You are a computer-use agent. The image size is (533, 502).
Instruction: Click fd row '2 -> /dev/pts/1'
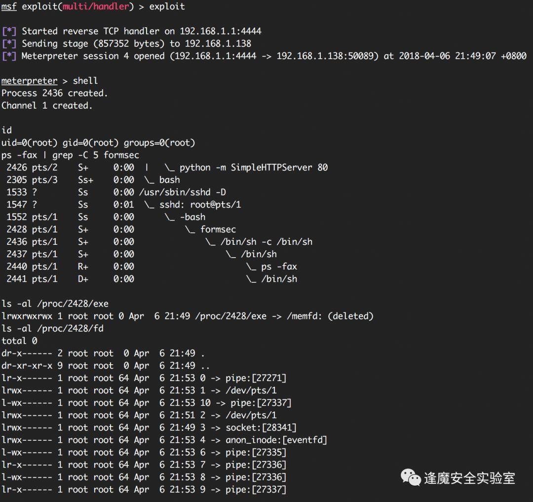[x=139, y=415]
